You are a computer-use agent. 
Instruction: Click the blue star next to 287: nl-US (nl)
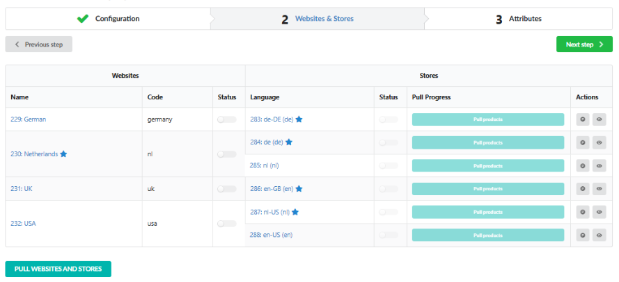pyautogui.click(x=295, y=212)
